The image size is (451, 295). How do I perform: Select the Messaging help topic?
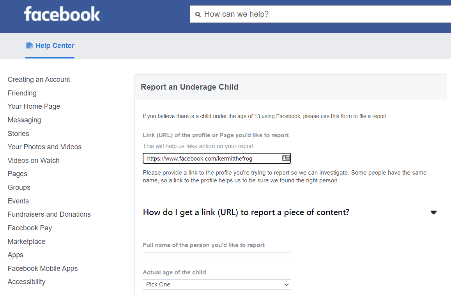(24, 120)
